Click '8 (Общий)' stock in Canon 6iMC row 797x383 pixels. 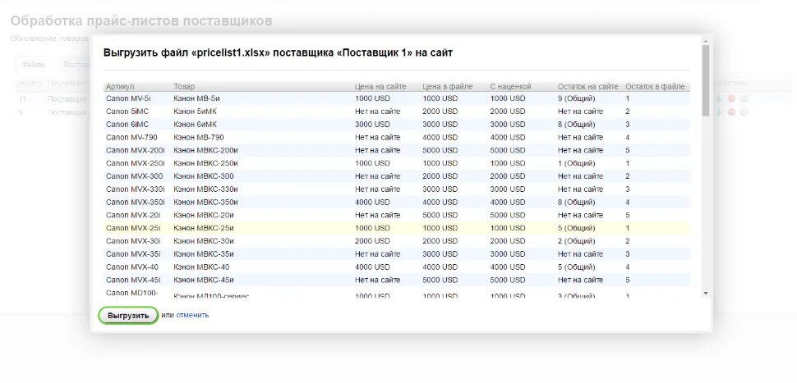click(x=577, y=125)
